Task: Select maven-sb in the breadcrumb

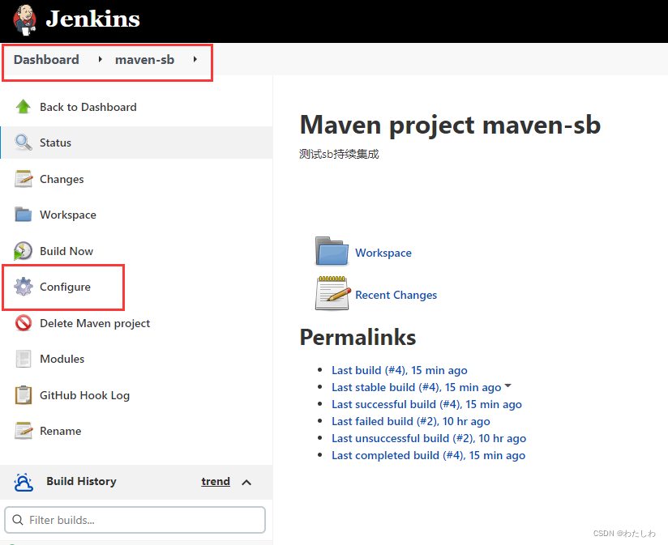Action: (x=144, y=60)
